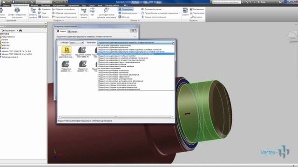This screenshot has width=298, height=167.
Task: Open Дисковый кулачок split-button arrow
Action: click(163, 9)
